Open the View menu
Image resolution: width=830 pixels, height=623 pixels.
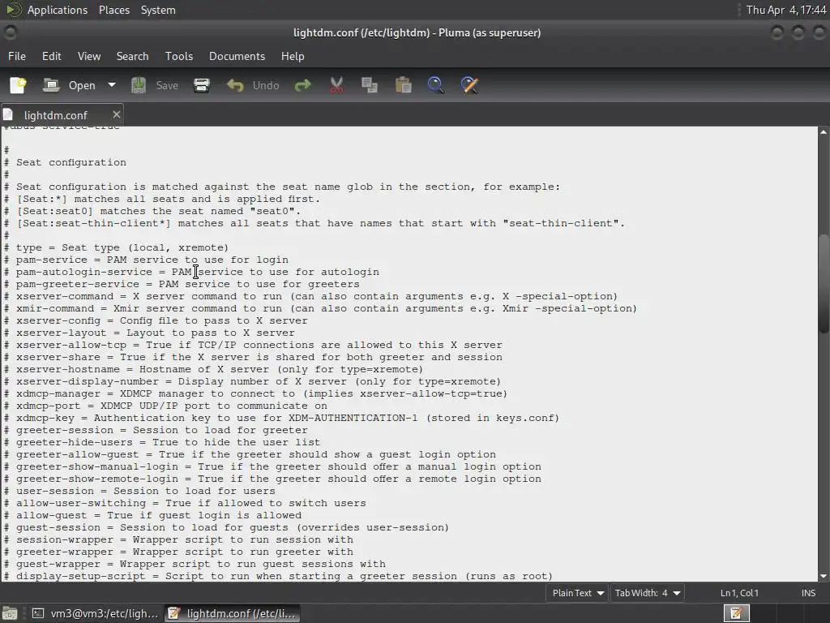tap(89, 56)
